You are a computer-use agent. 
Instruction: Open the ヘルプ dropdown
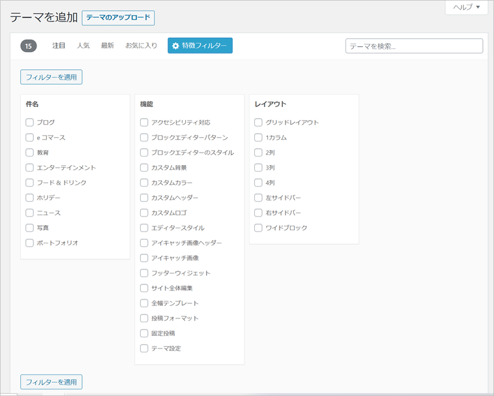tap(466, 7)
